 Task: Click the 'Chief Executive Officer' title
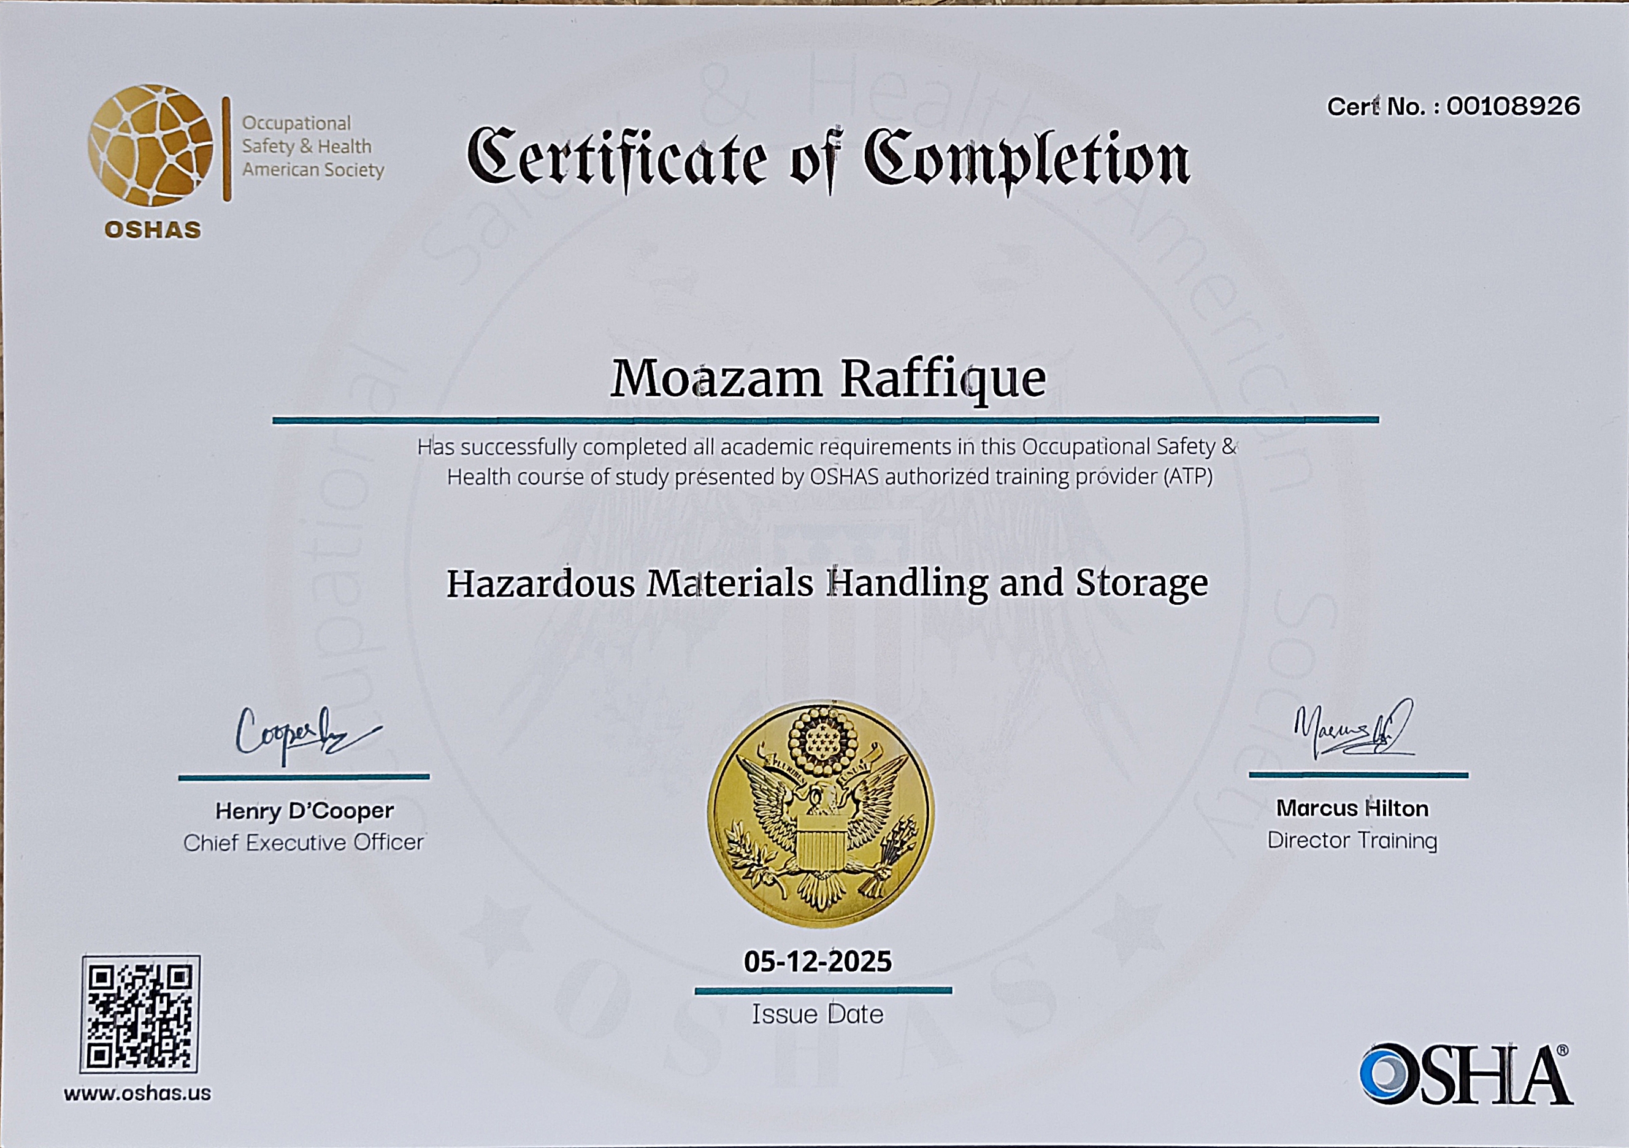(x=304, y=842)
